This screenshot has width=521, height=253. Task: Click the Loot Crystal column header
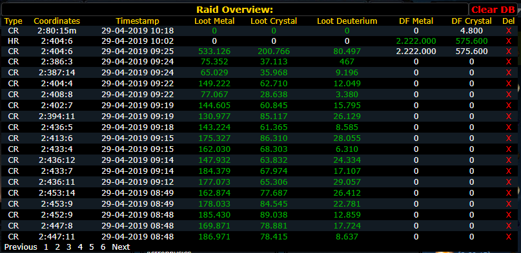coord(274,21)
